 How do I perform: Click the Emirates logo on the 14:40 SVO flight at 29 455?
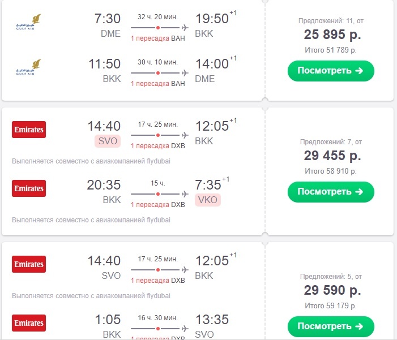click(29, 130)
